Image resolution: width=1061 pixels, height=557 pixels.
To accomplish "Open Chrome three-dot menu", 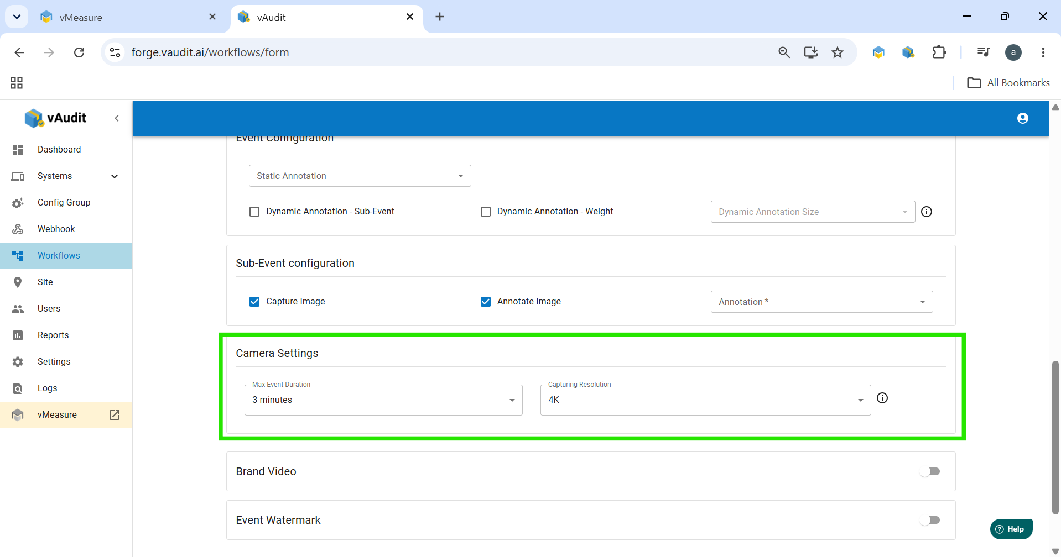I will click(x=1043, y=52).
